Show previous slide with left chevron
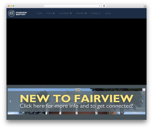 point(10,101)
